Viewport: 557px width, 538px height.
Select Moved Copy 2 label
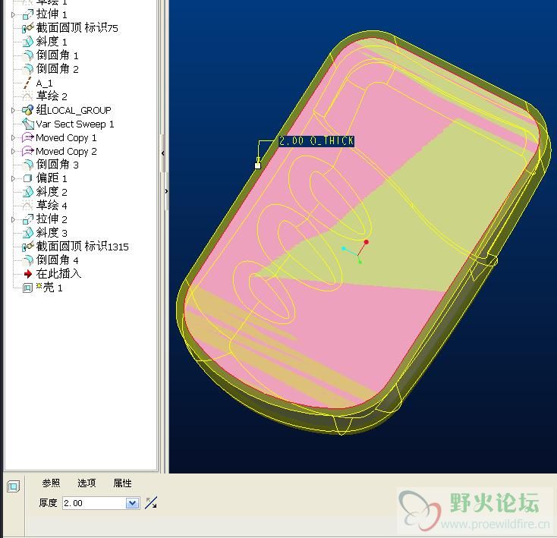[x=66, y=151]
